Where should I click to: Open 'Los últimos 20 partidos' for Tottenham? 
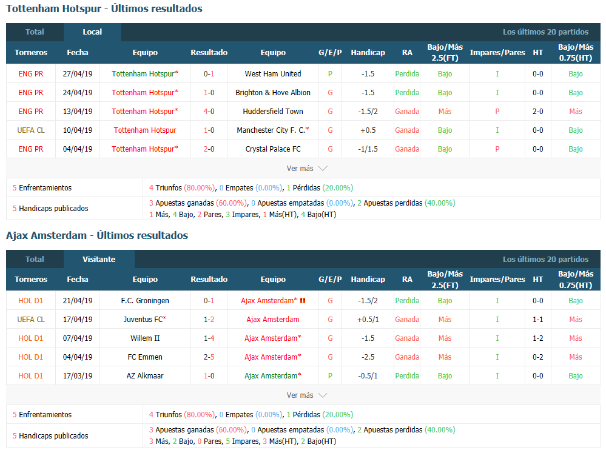tap(545, 32)
